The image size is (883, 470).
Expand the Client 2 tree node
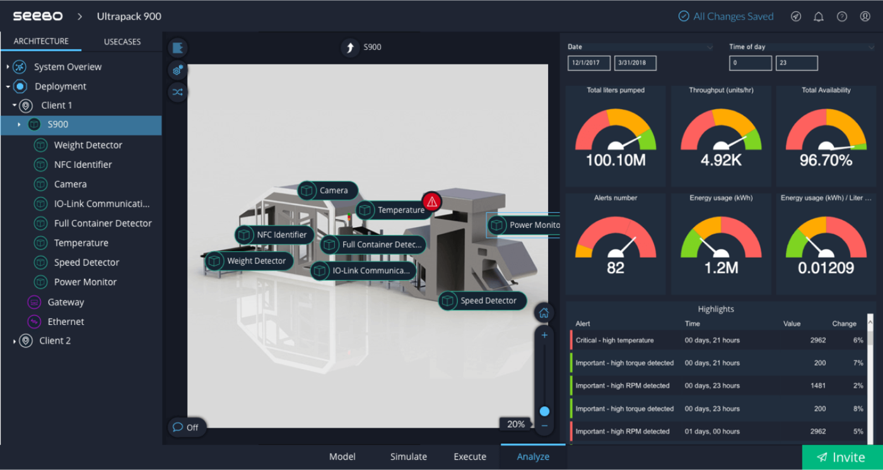click(14, 341)
